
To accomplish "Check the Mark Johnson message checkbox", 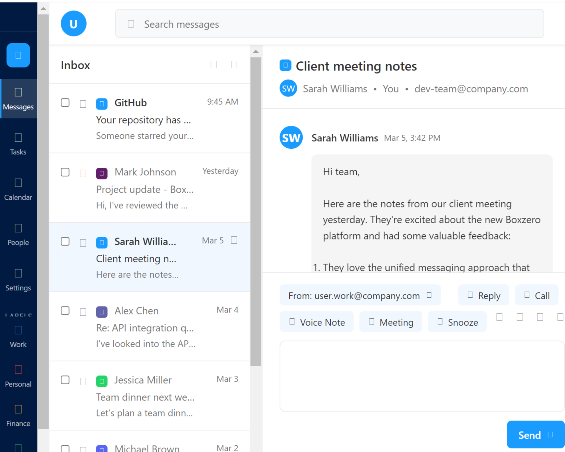I will pos(65,172).
